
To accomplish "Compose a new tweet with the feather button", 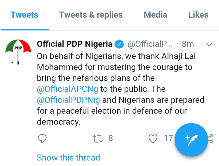I will pyautogui.click(x=191, y=140).
